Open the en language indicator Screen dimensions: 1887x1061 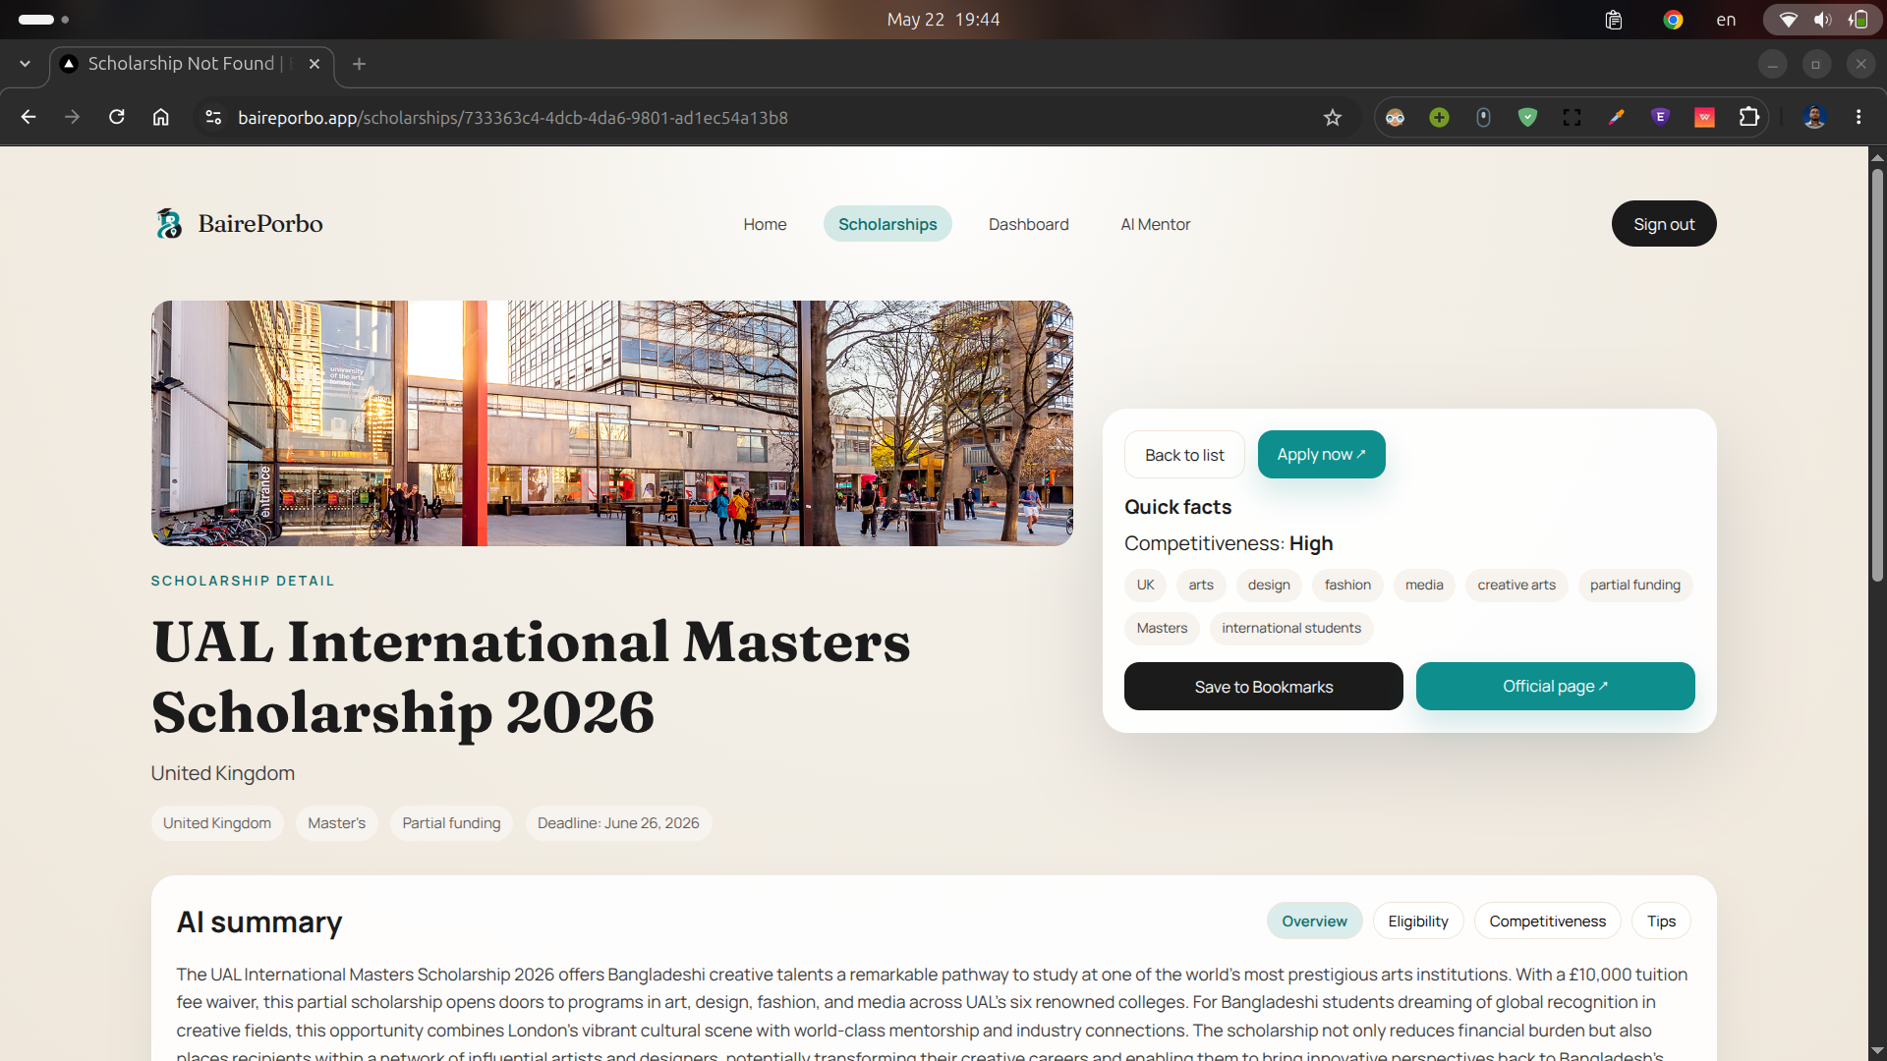pos(1726,20)
